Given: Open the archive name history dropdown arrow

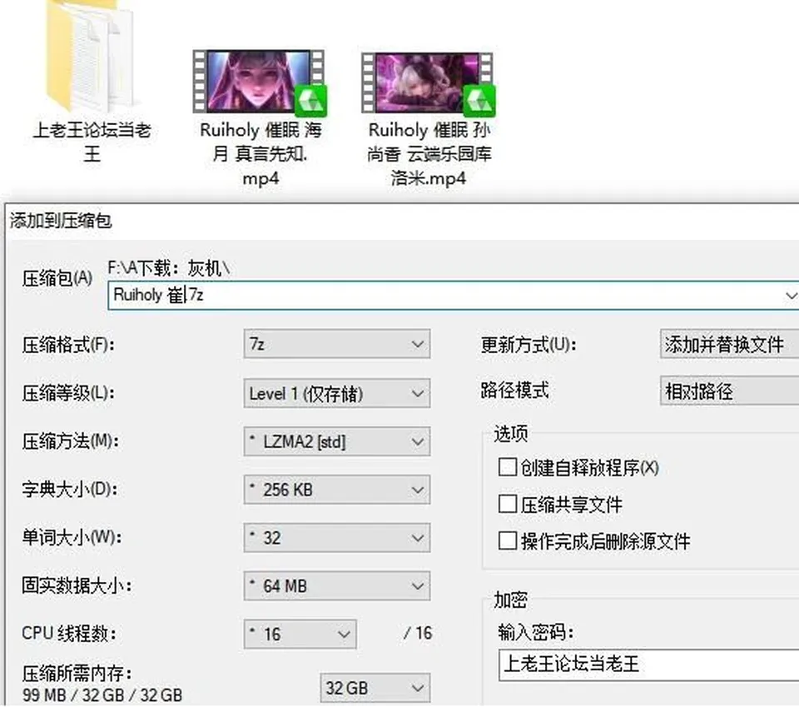Looking at the screenshot, I should pos(791,295).
